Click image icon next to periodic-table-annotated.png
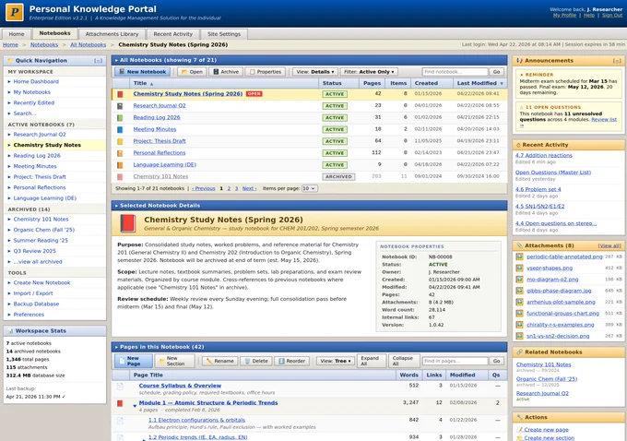Image resolution: width=627 pixels, height=441 pixels. click(x=519, y=256)
